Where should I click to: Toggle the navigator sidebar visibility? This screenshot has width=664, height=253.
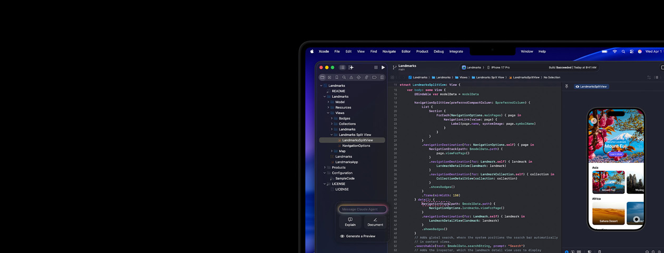pyautogui.click(x=342, y=67)
